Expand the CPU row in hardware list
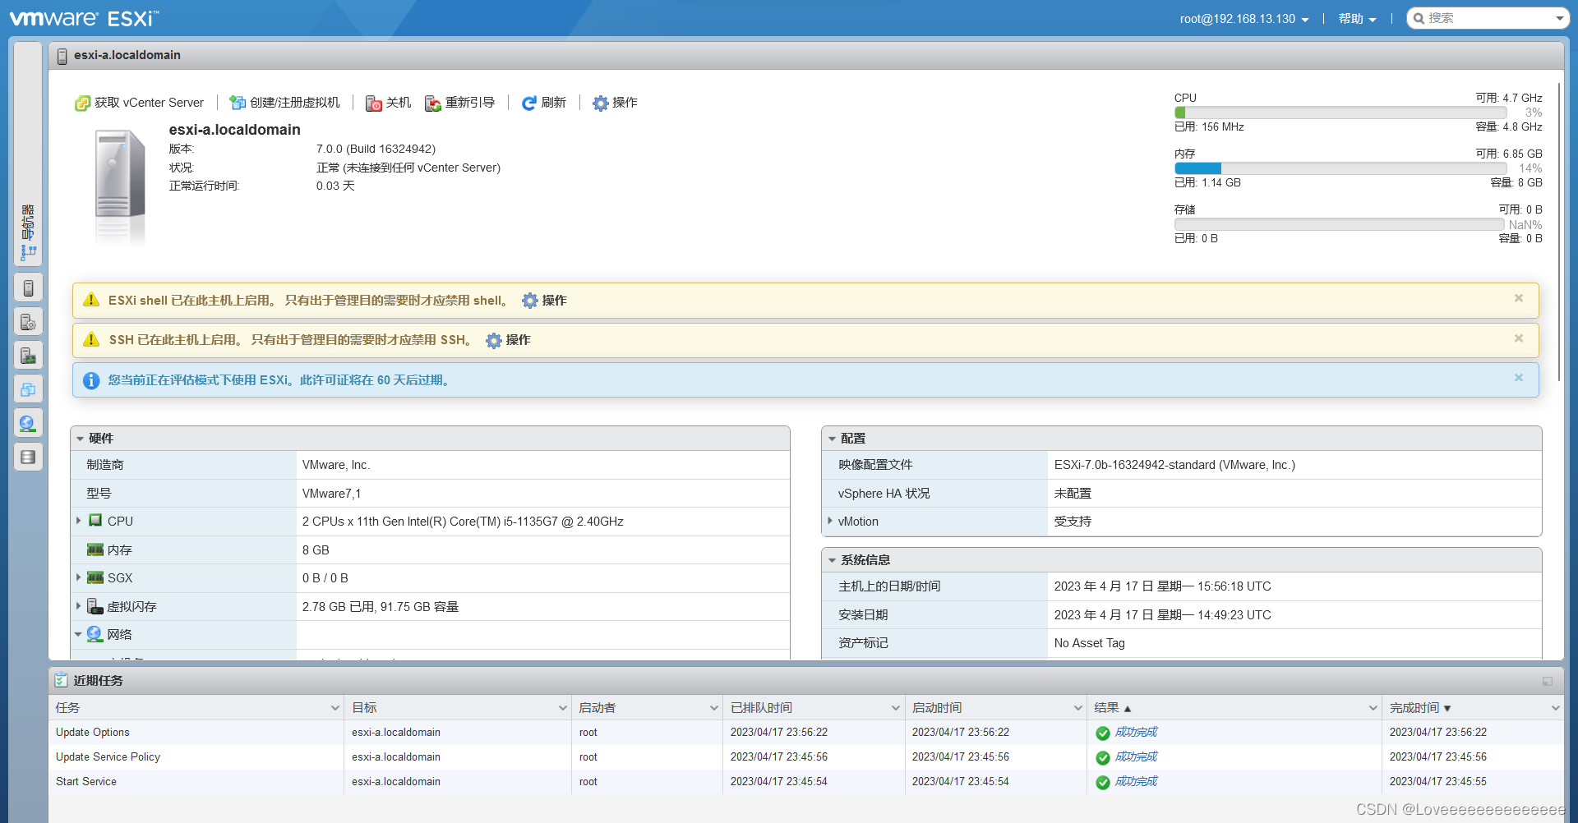Image resolution: width=1578 pixels, height=823 pixels. tap(78, 521)
